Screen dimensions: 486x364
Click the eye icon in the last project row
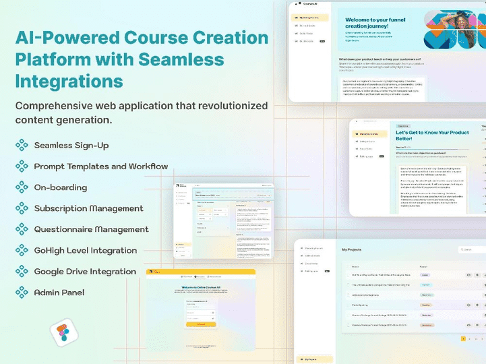coord(468,326)
